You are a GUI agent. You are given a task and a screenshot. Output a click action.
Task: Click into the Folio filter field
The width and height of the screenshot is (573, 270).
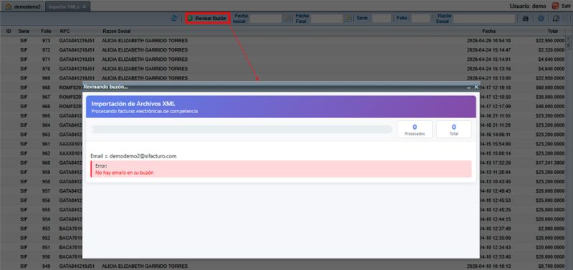[420, 19]
